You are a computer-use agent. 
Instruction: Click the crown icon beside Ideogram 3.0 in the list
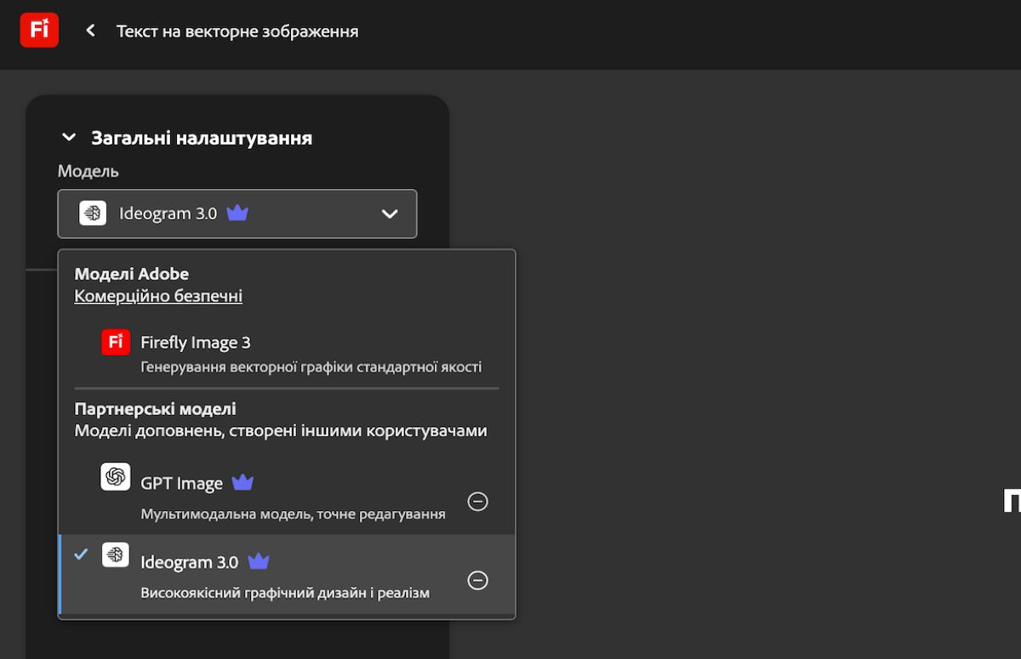coord(259,561)
